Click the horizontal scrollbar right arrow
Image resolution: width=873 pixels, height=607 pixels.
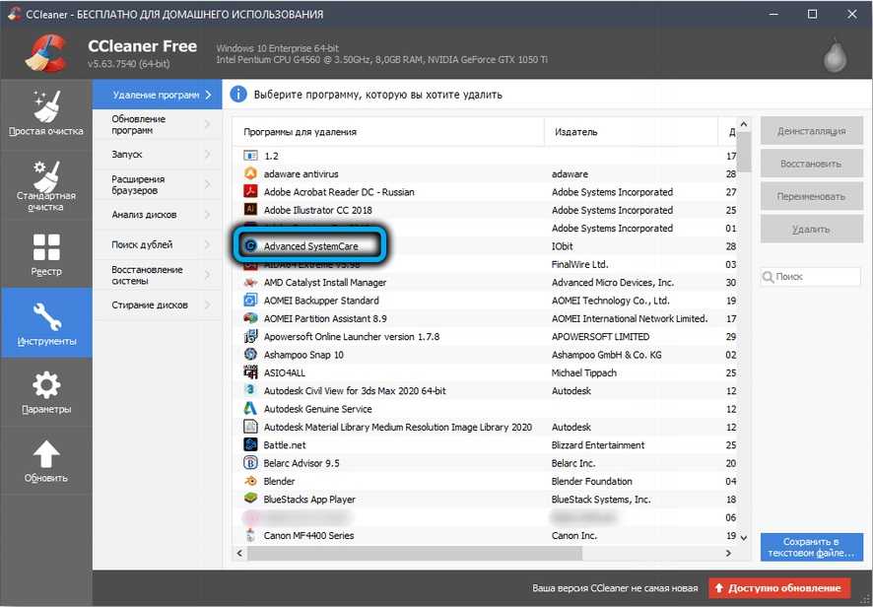[x=728, y=553]
